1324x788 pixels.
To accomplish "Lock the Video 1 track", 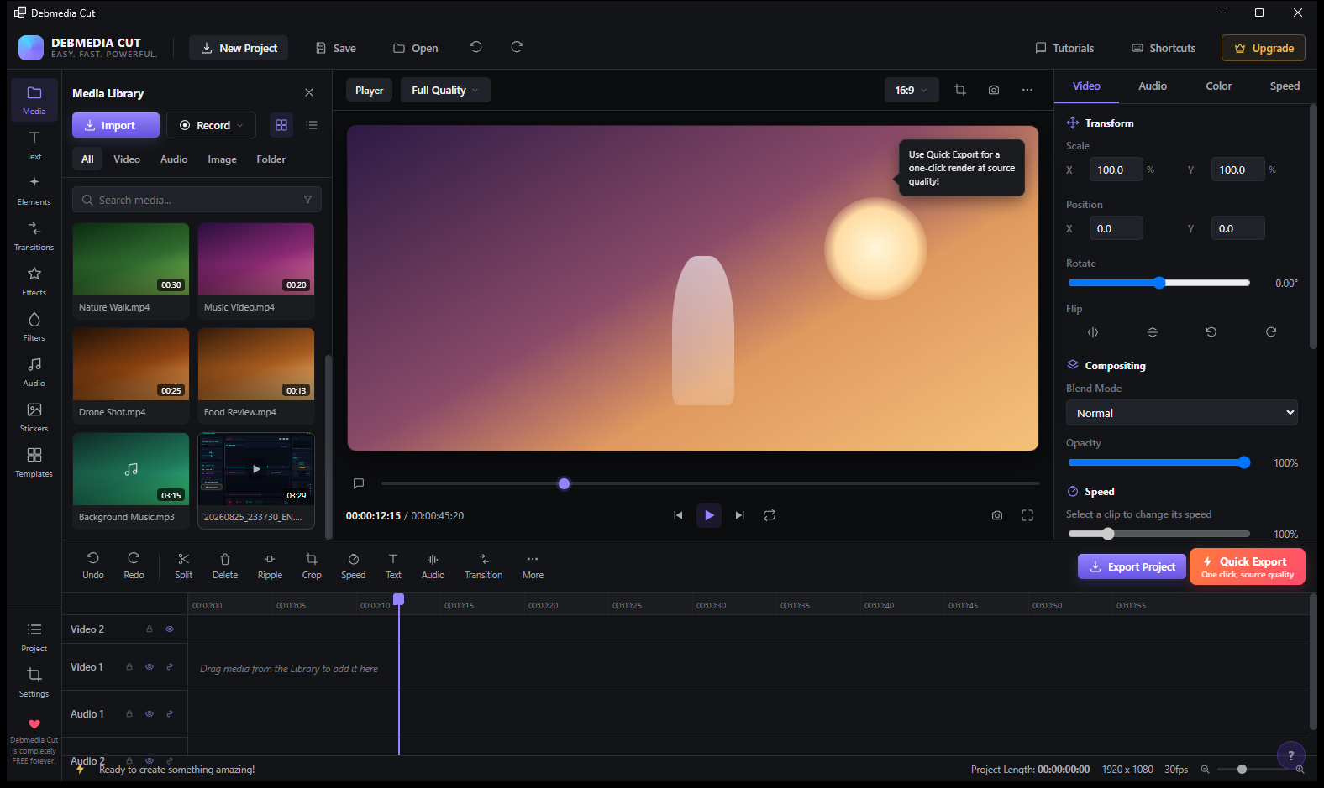I will click(x=129, y=667).
